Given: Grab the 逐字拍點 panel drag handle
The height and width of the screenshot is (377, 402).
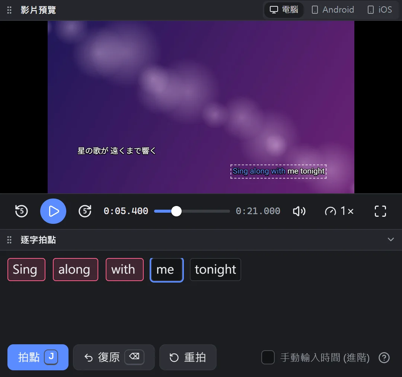Looking at the screenshot, I should pyautogui.click(x=9, y=240).
